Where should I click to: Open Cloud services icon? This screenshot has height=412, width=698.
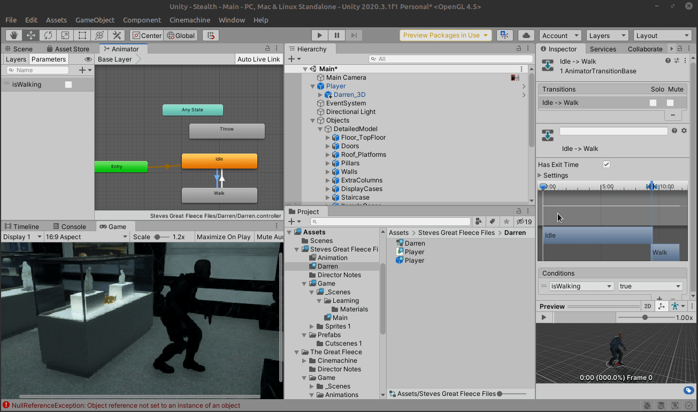[526, 35]
